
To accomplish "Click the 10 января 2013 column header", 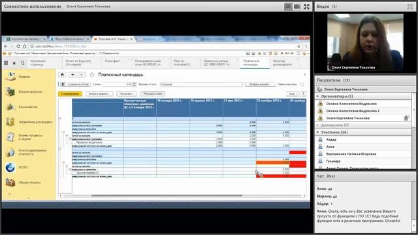I will coord(172,108).
